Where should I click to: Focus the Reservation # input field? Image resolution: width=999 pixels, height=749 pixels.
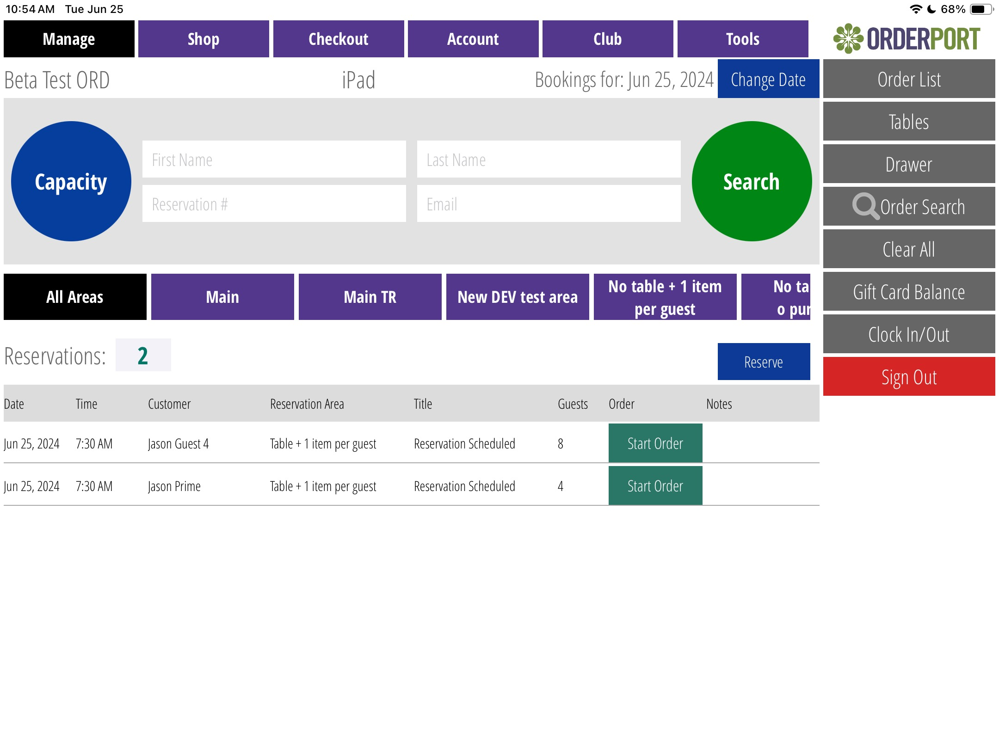tap(274, 204)
